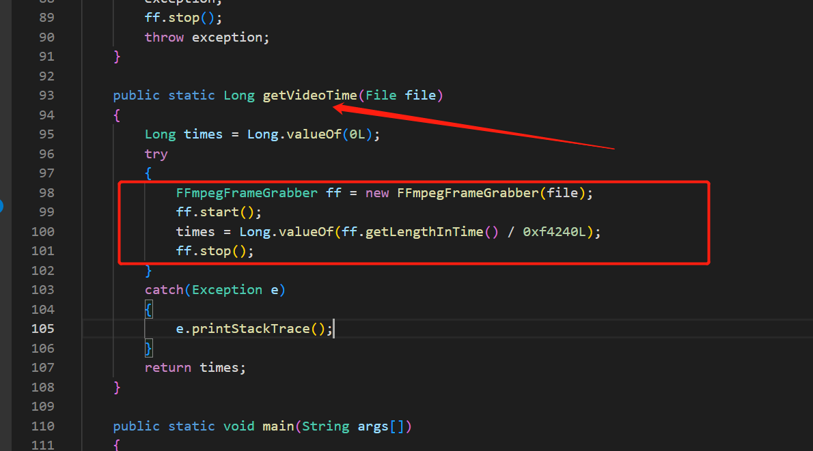Image resolution: width=813 pixels, height=451 pixels.
Task: Click the getVideoTime method name
Action: (309, 96)
